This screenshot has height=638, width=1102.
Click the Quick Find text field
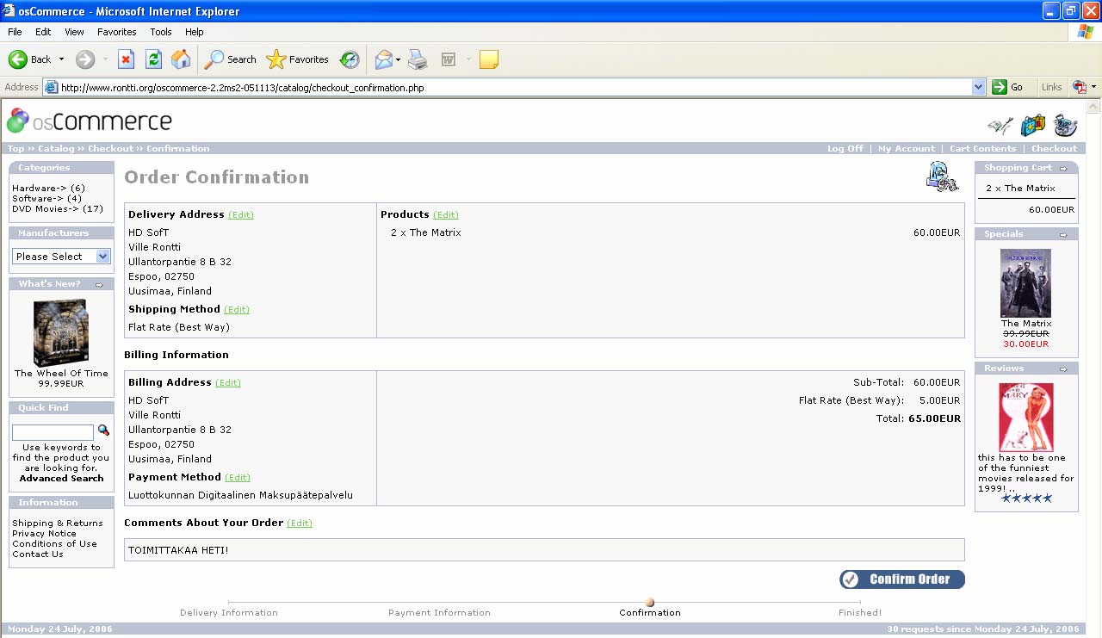point(53,432)
